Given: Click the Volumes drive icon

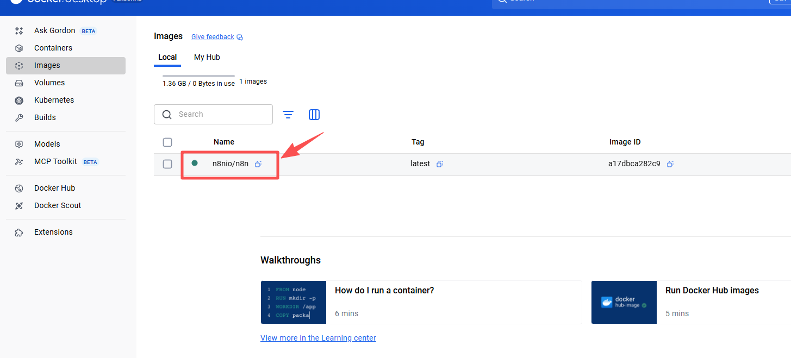Looking at the screenshot, I should [19, 83].
